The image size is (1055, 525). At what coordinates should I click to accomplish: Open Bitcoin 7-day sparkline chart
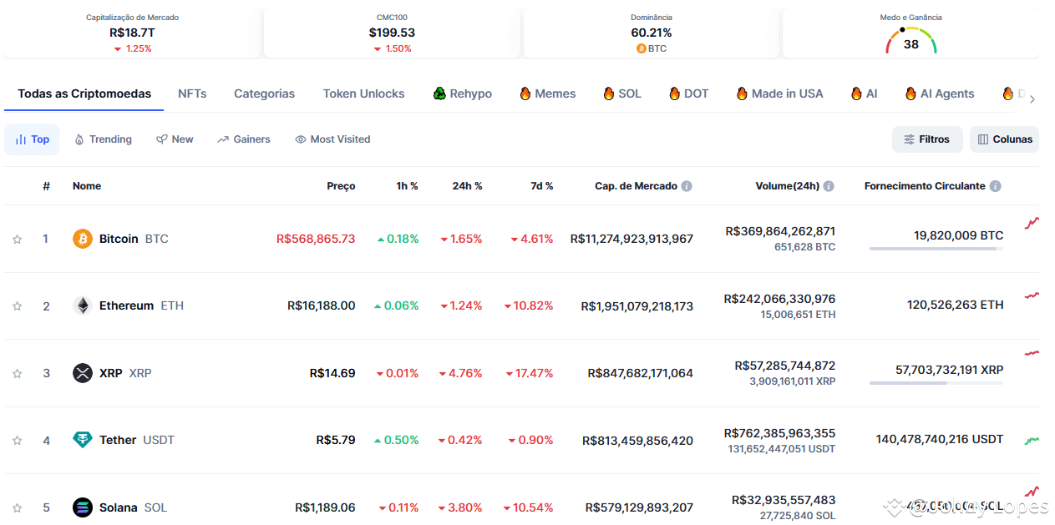tap(1032, 223)
